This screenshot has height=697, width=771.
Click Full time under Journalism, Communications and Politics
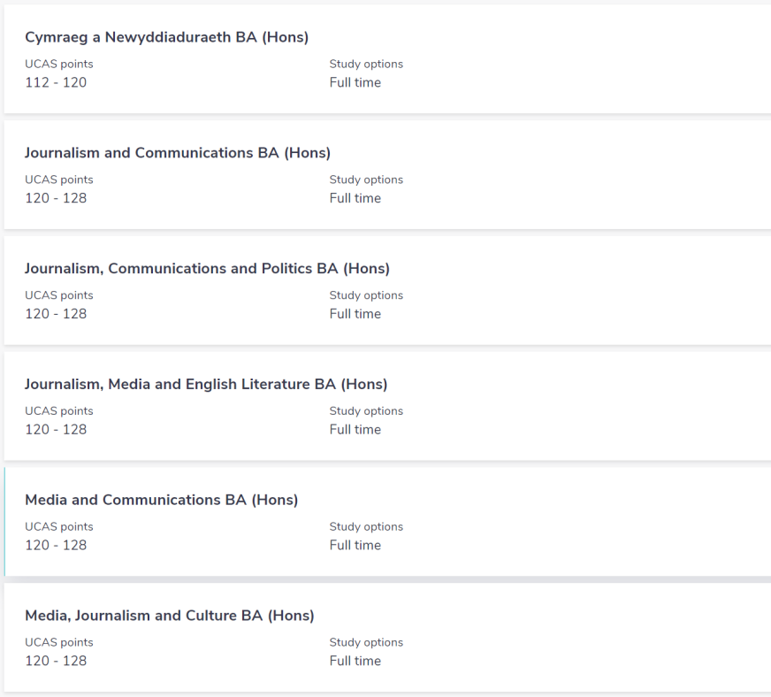point(355,314)
